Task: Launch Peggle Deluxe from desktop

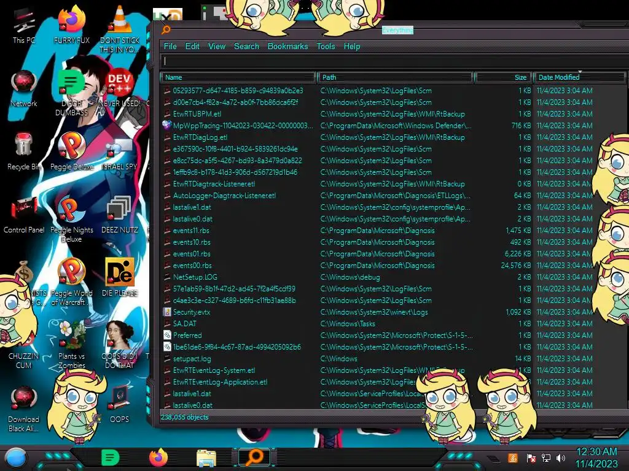Action: click(71, 152)
